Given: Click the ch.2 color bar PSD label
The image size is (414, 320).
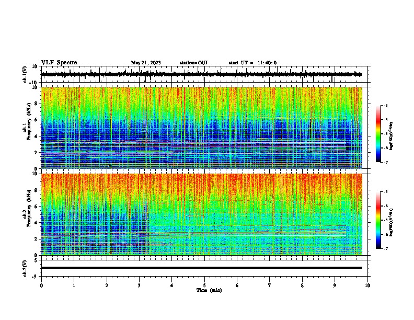Looking at the screenshot, I should click(392, 222).
